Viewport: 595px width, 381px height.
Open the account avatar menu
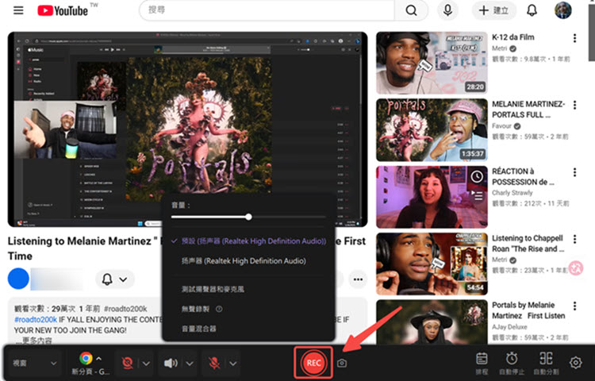pyautogui.click(x=563, y=10)
